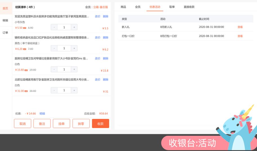
Task: Click 改价 for the first cart item
Action: pyautogui.click(x=98, y=16)
